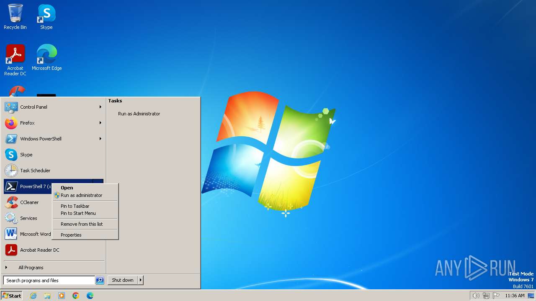Click Run as Administrator under Tasks

[139, 114]
